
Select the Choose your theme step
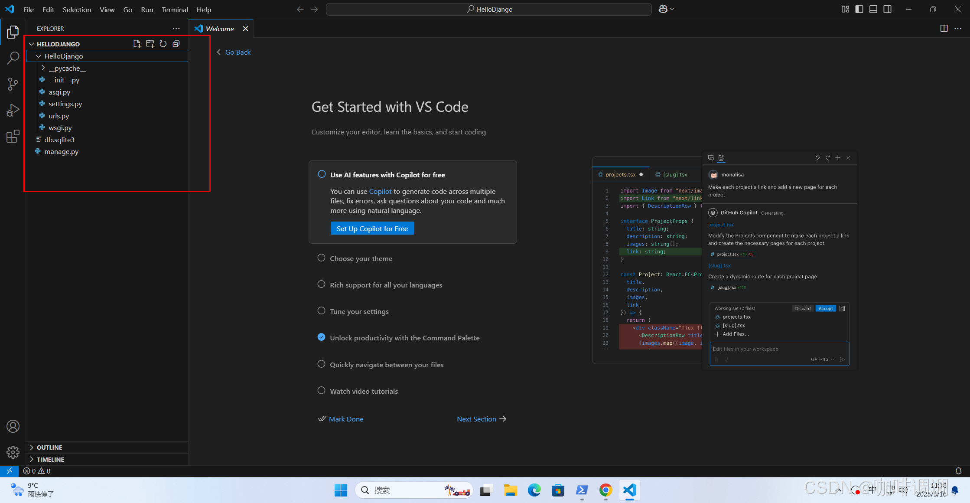pyautogui.click(x=361, y=258)
